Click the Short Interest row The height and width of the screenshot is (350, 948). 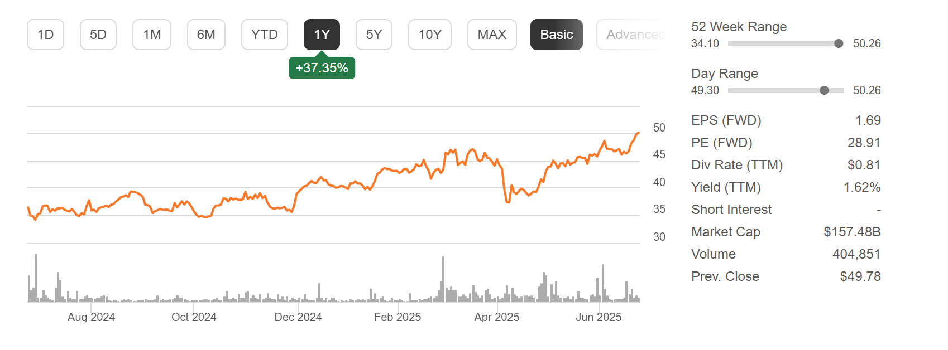point(731,210)
